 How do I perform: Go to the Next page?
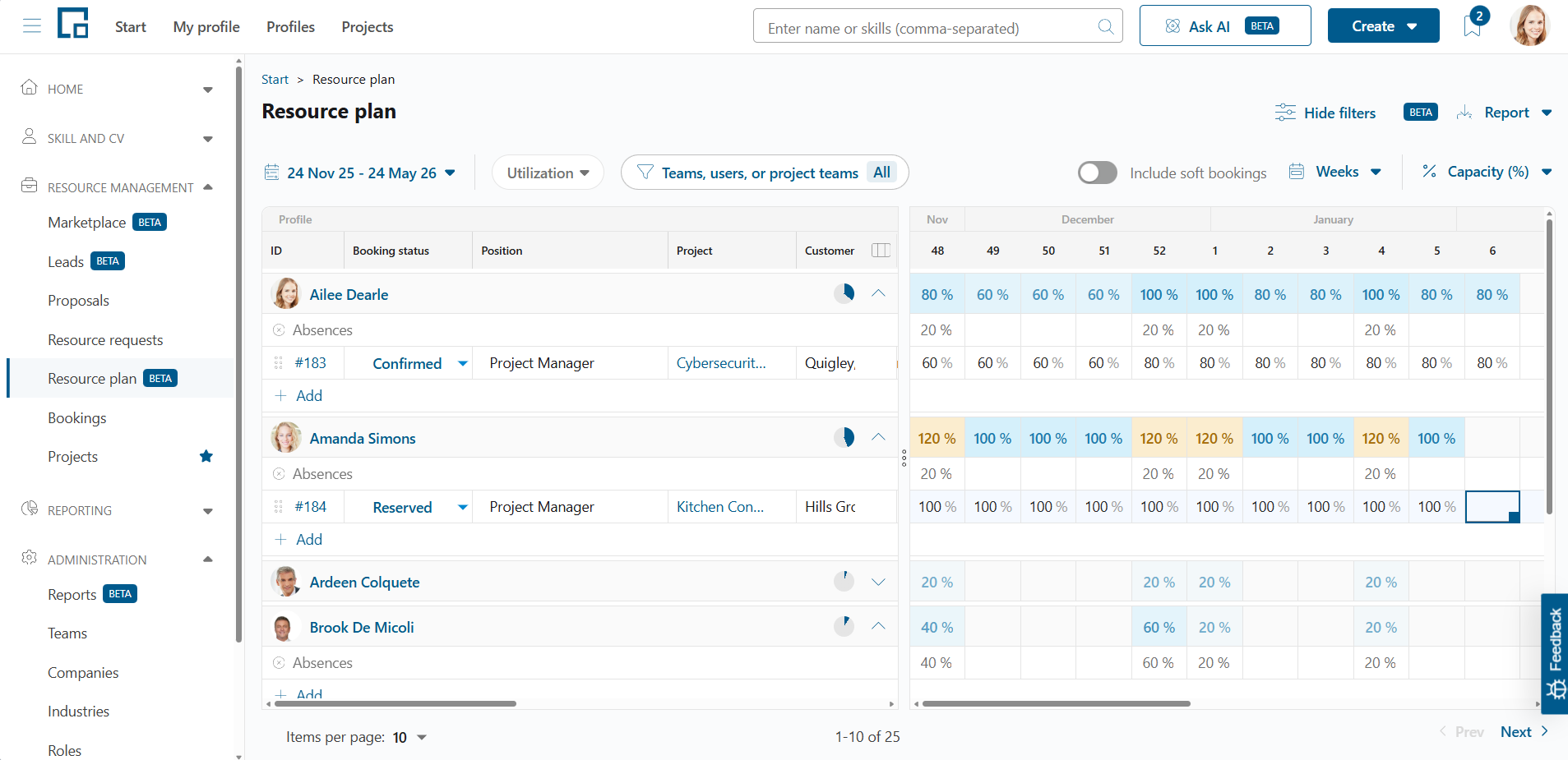(x=1524, y=732)
